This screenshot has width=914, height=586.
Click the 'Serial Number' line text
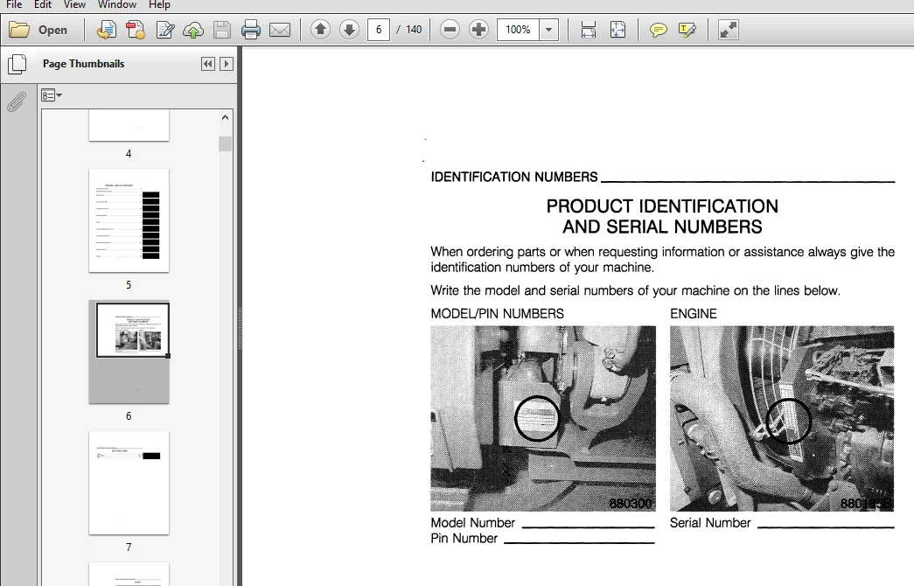(710, 522)
